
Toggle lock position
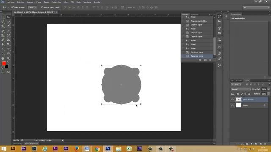pyautogui.click(x=245, y=94)
